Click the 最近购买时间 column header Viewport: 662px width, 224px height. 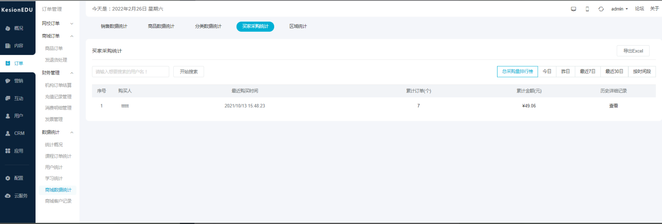coord(245,91)
